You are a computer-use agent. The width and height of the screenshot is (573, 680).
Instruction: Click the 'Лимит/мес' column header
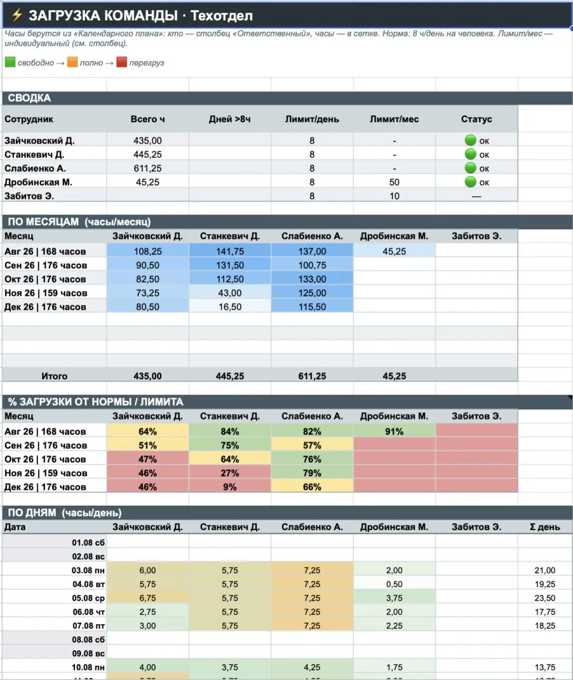pos(395,119)
